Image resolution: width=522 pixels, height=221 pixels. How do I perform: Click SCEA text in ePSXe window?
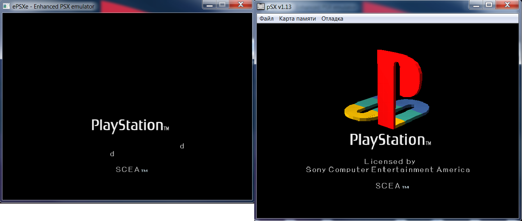(x=132, y=170)
